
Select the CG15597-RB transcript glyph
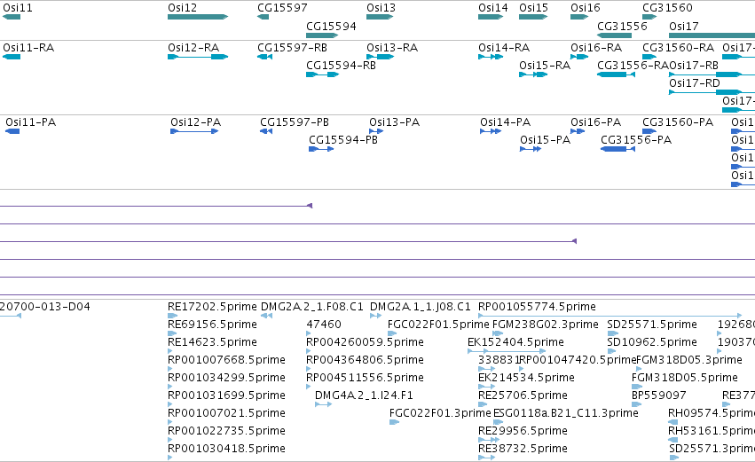pos(265,57)
